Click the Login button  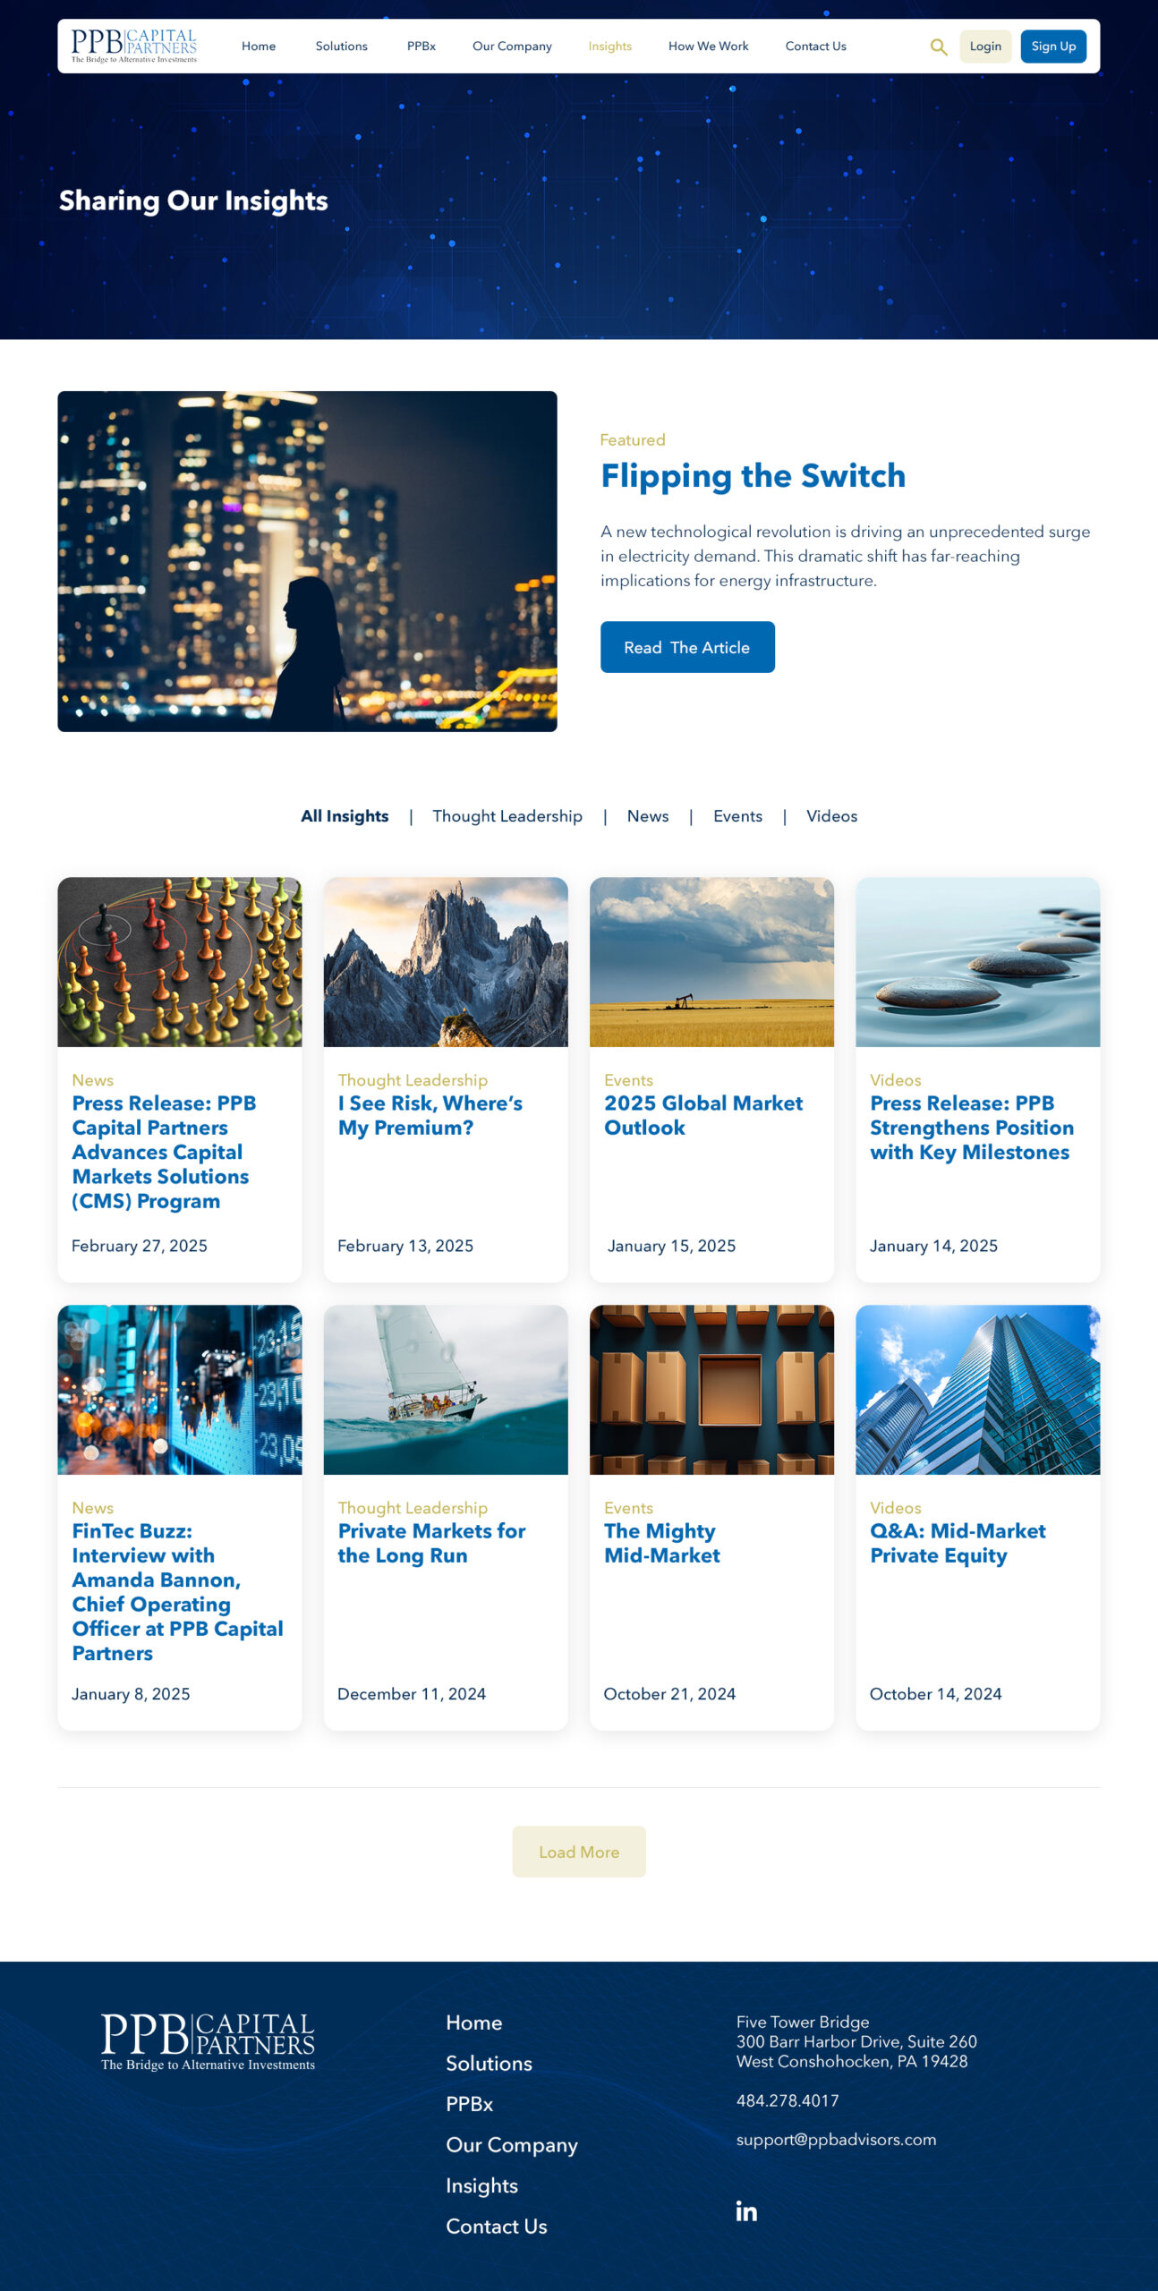(x=985, y=47)
